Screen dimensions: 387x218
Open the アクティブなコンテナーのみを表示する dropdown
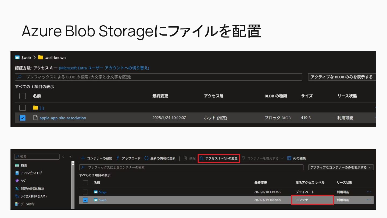341,167
